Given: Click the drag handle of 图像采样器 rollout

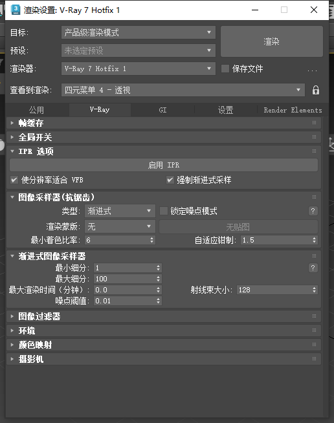Looking at the screenshot, I should coord(314,197).
